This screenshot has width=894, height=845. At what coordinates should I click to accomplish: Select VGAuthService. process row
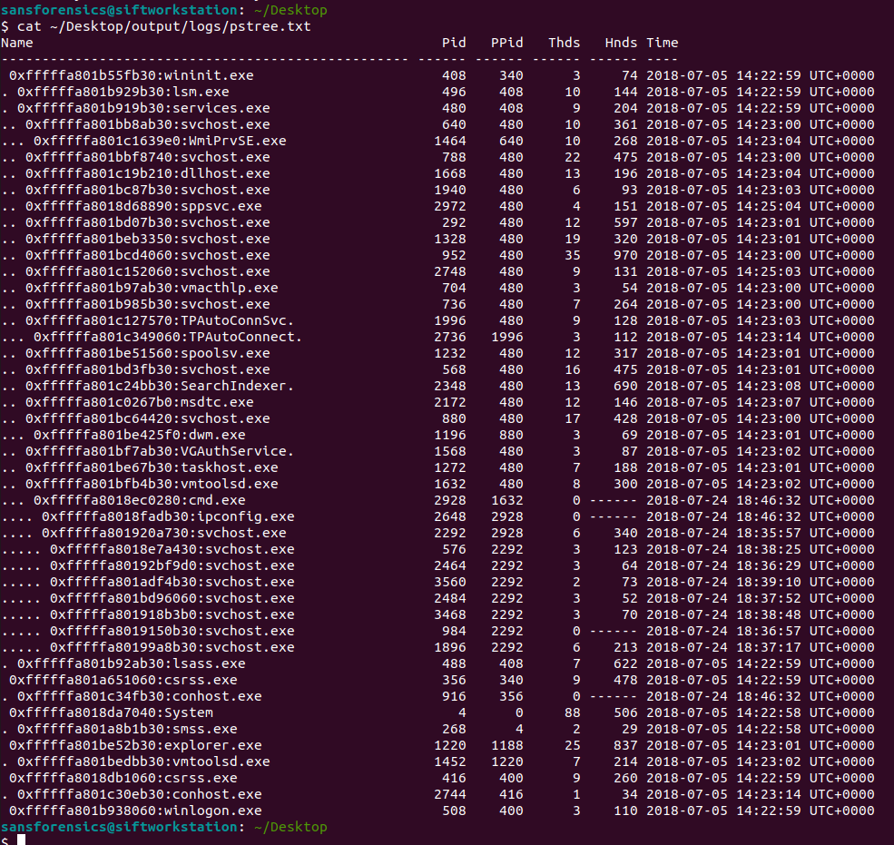point(437,452)
